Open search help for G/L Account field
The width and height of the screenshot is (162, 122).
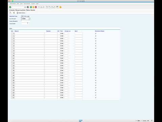(29, 19)
